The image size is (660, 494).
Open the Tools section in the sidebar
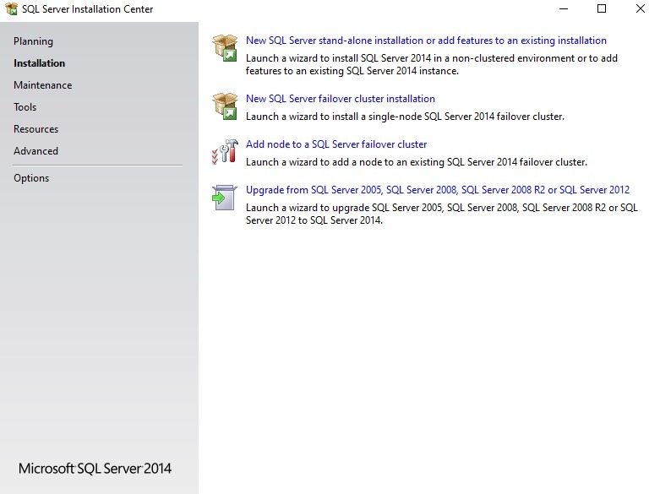pos(25,107)
